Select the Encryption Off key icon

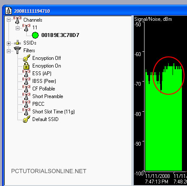(26, 58)
